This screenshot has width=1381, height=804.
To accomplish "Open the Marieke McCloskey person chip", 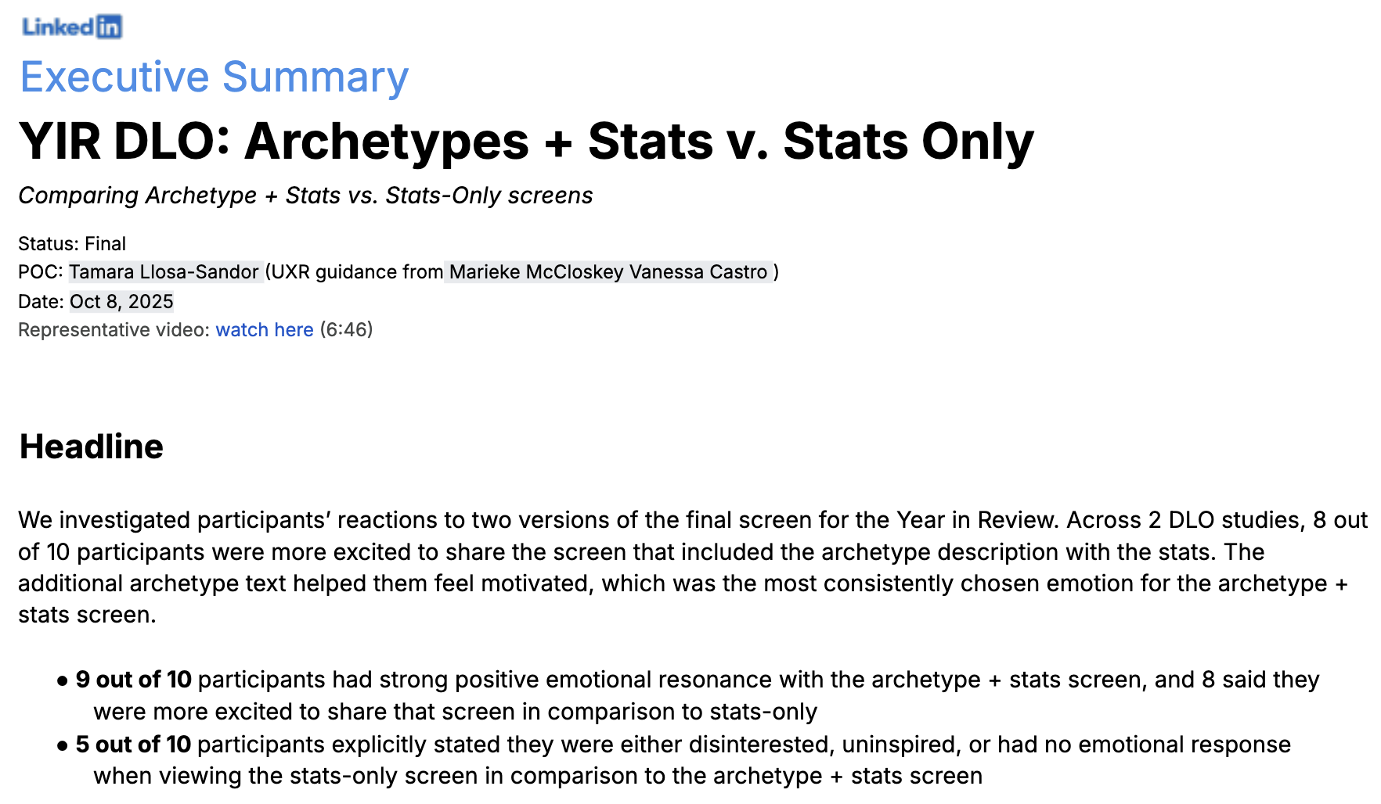I will tap(536, 272).
